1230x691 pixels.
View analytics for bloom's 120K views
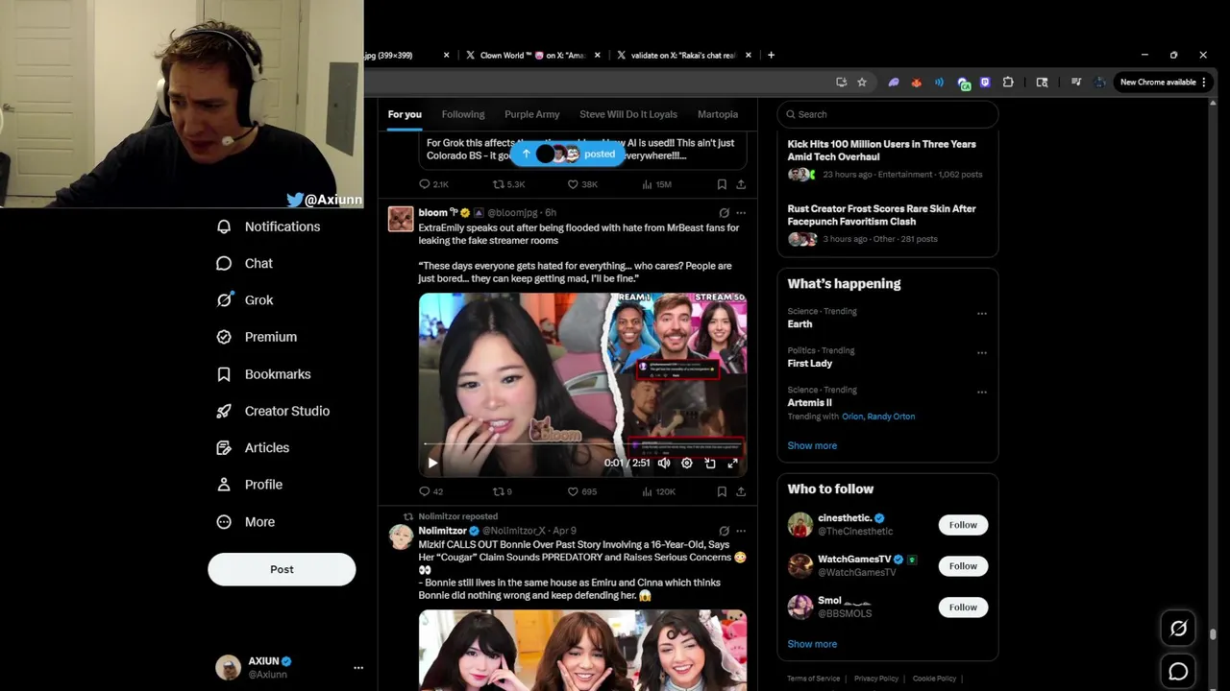click(657, 491)
